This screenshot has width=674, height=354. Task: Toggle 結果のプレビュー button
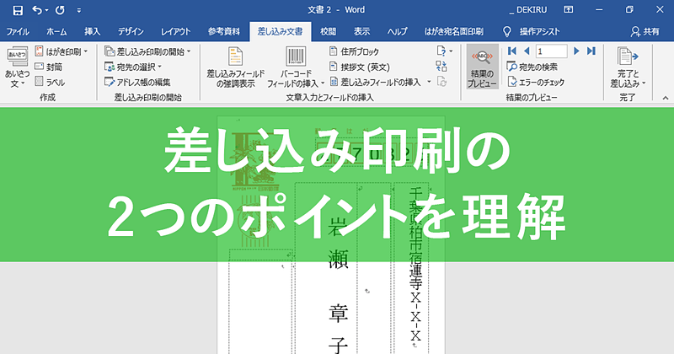point(482,67)
